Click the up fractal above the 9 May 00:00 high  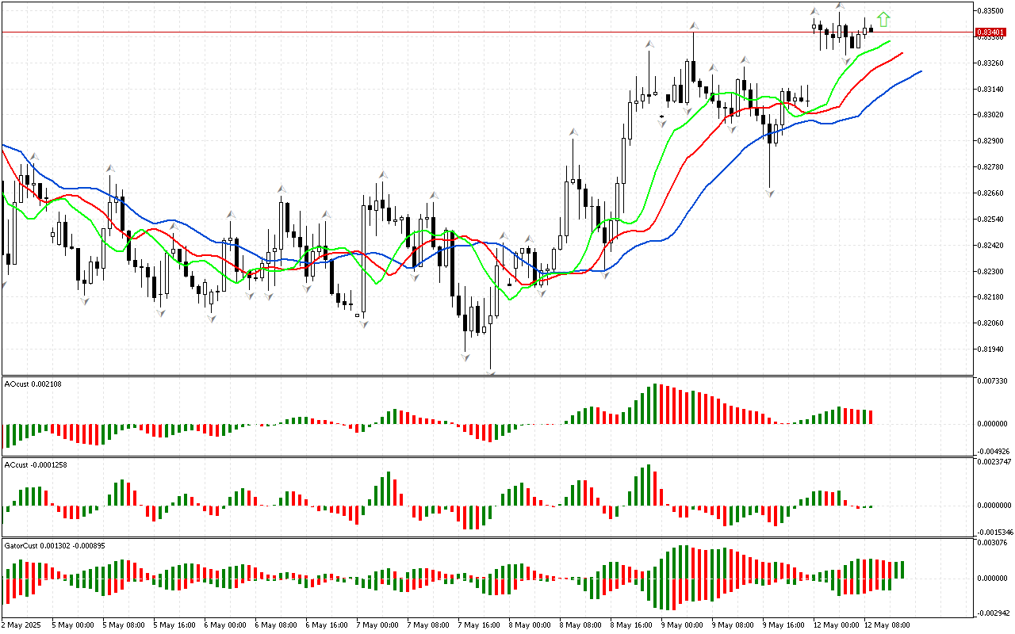[693, 26]
